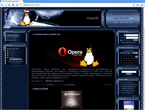The image size is (145, 110).
Task: Select the last poll rating radio option
Action: click(8, 58)
